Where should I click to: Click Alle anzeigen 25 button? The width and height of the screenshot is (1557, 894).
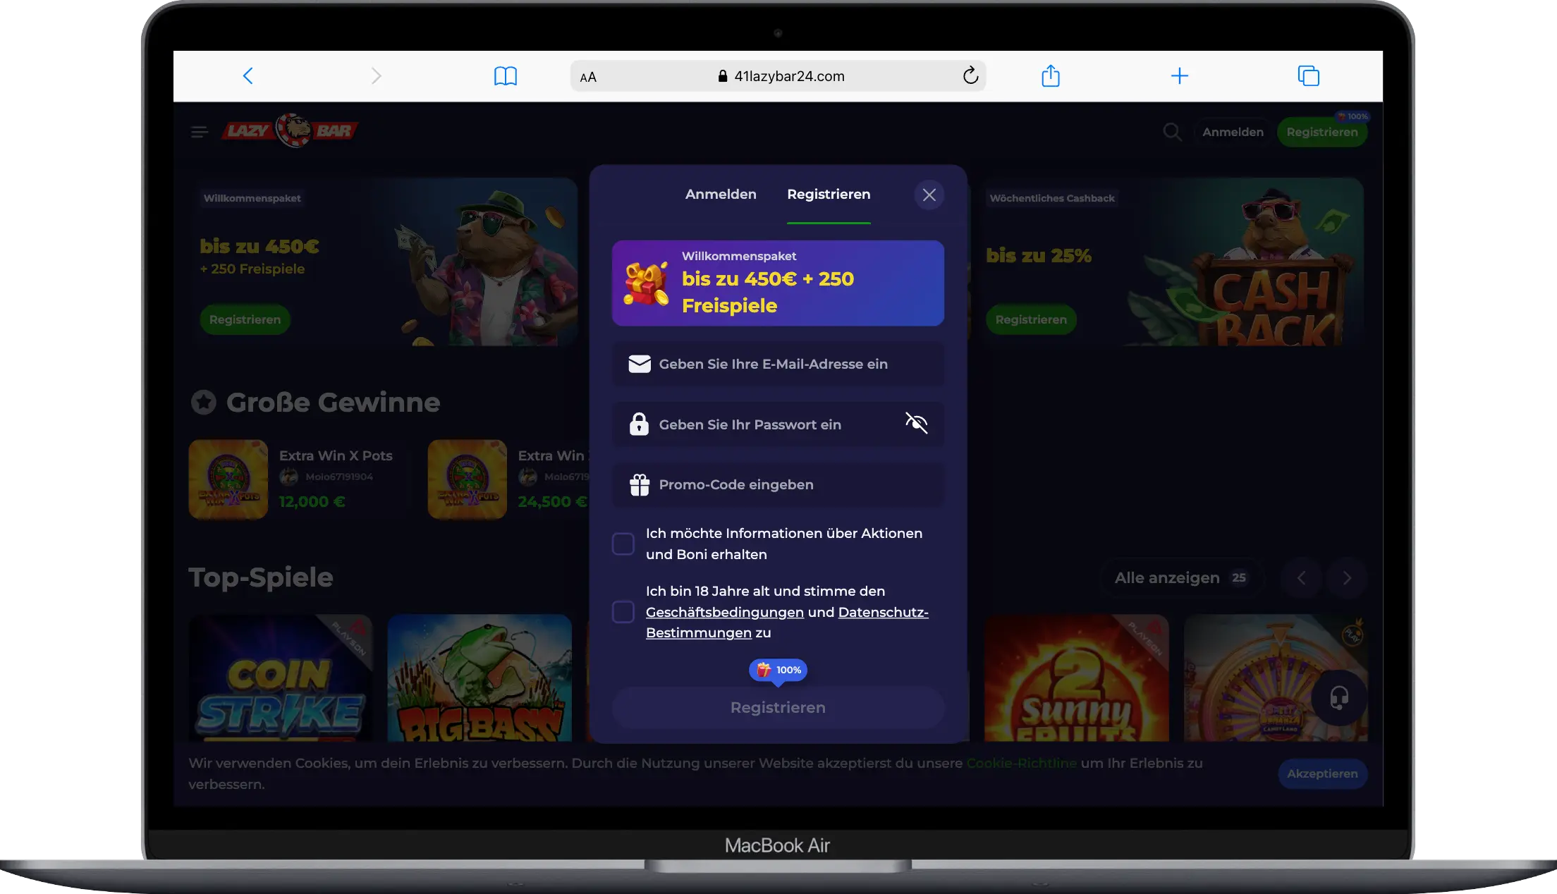(1181, 577)
